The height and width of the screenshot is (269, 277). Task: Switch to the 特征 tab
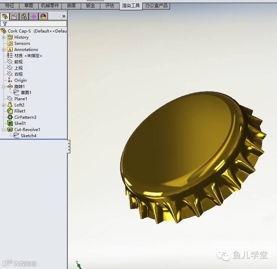point(10,6)
